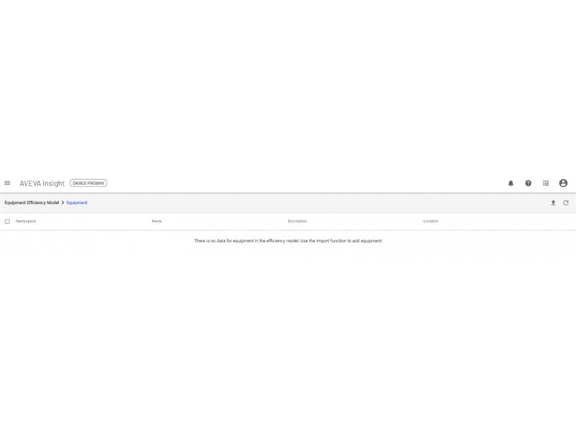The width and height of the screenshot is (576, 432).
Task: Click the import upload arrow icon
Action: pyautogui.click(x=553, y=203)
